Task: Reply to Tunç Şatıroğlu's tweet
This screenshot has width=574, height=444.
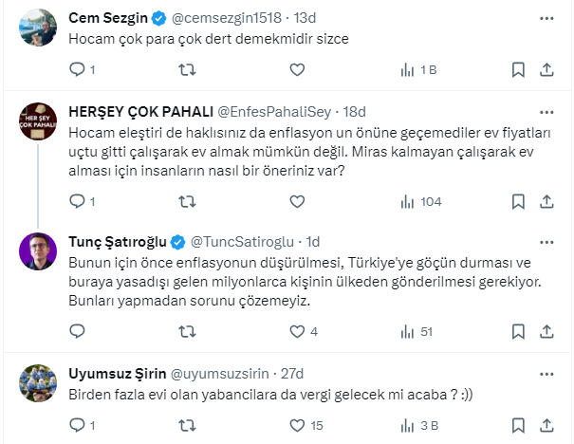Action: point(79,331)
